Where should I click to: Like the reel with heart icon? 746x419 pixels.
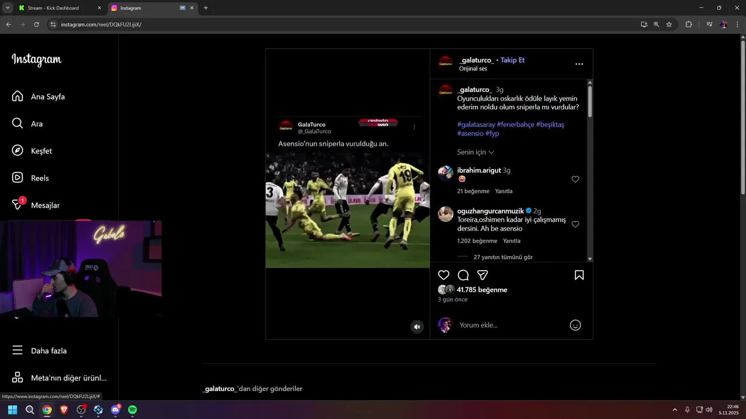coord(444,275)
